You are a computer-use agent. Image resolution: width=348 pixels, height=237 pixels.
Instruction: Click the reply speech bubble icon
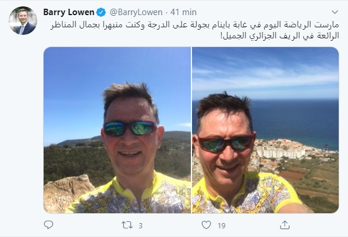48,225
